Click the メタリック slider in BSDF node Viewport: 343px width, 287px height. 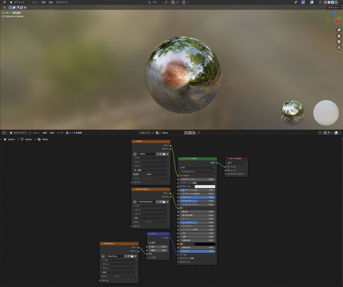pos(197,197)
